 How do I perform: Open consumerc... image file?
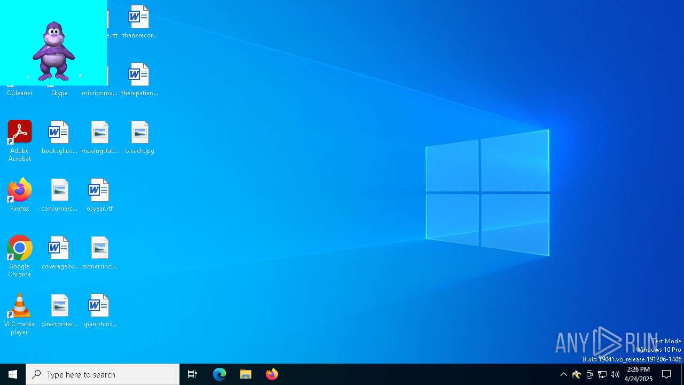(x=59, y=196)
